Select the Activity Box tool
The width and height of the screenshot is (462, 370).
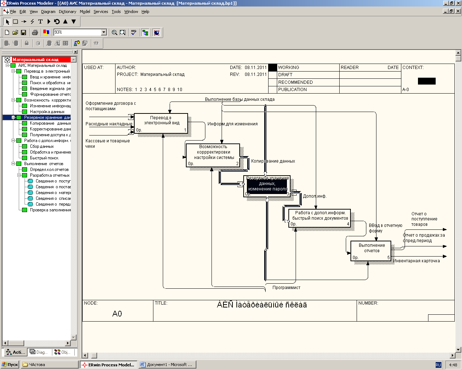coord(16,22)
